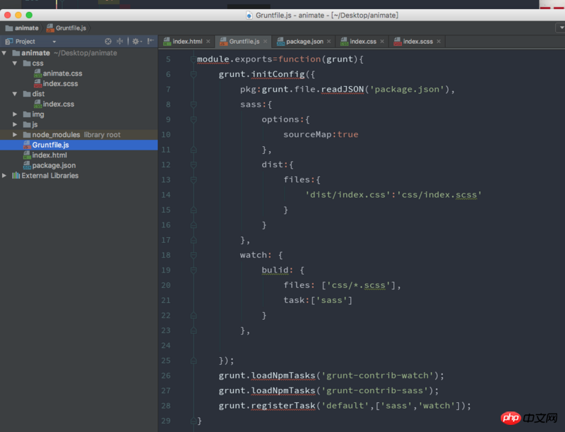Fold the bulid block at line 19
Screen dimensions: 565x432
tap(194, 270)
